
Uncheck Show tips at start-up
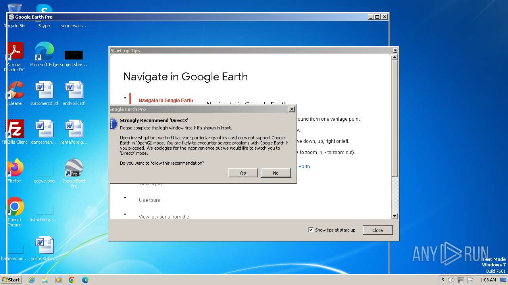pos(311,230)
